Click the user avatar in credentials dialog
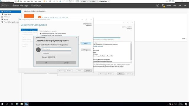Viewport: 189px width, 106px height. coord(38,50)
